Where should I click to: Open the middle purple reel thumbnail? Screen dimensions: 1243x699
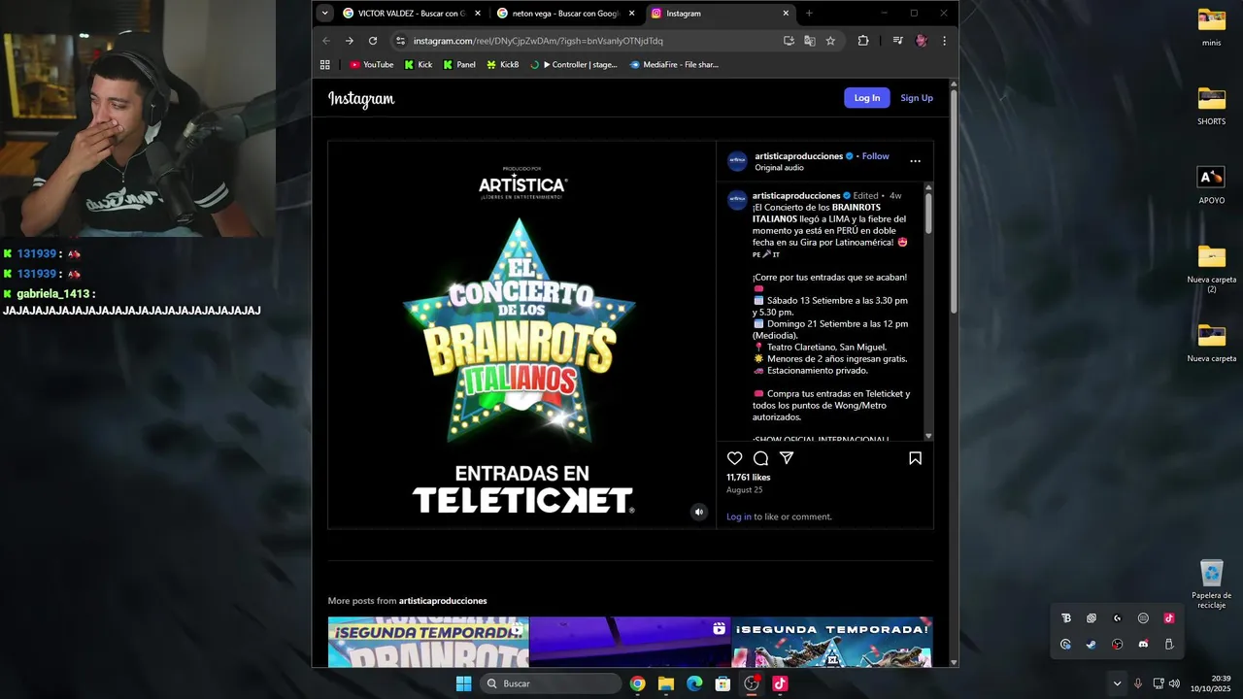coord(630,642)
